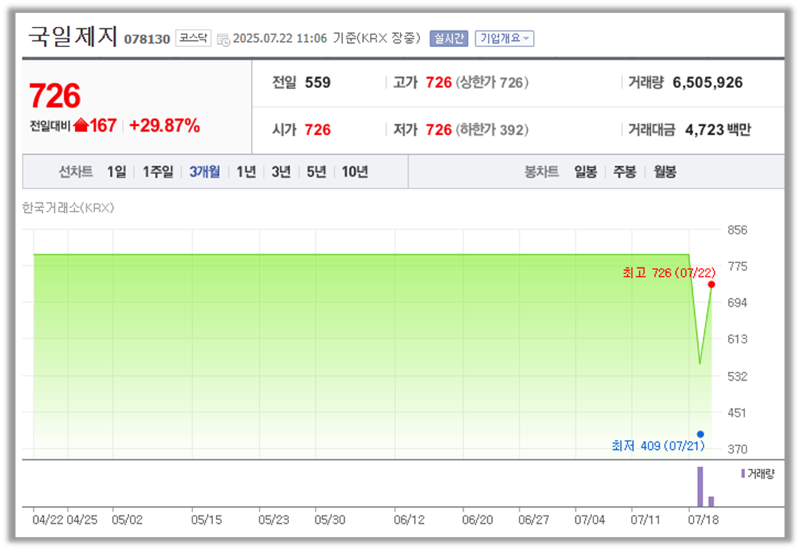800x550 pixels.
Task: Click the 06/12 date axis label
Action: [410, 520]
